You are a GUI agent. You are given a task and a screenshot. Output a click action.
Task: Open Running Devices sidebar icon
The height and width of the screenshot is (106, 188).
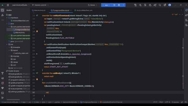coord(186,25)
